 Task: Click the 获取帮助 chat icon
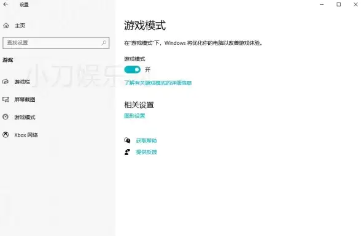[127, 140]
